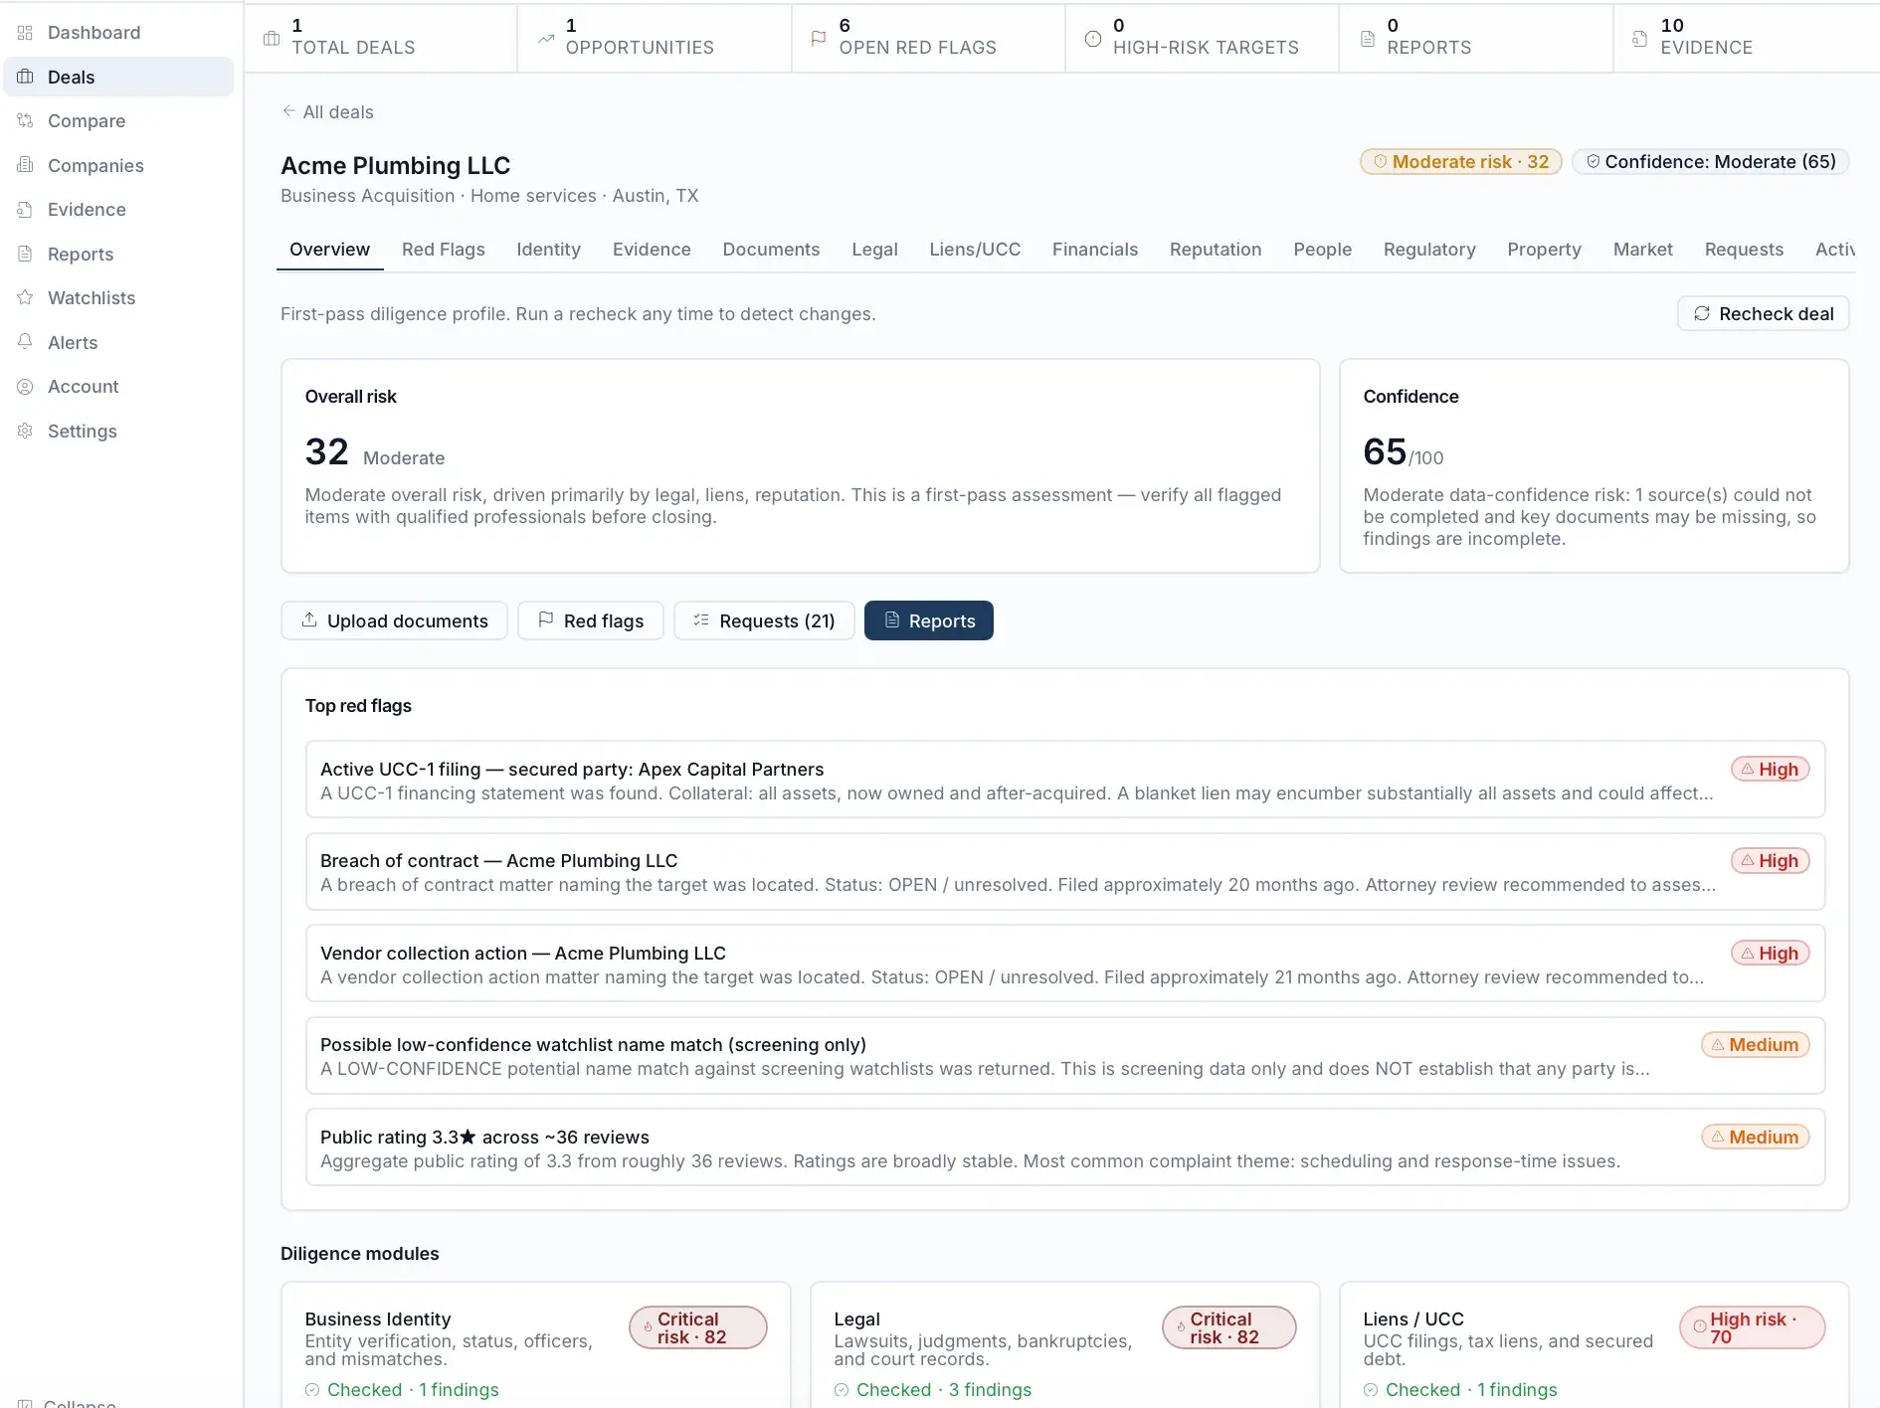Click Critical risk · 82 badge on Legal
Screen dimensions: 1880x1408
(x=1228, y=1327)
